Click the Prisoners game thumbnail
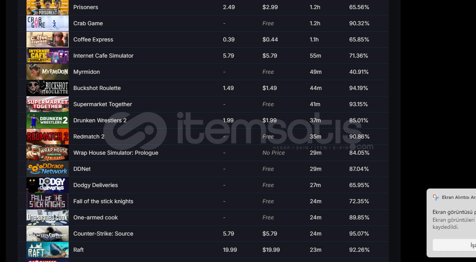 pos(47,7)
